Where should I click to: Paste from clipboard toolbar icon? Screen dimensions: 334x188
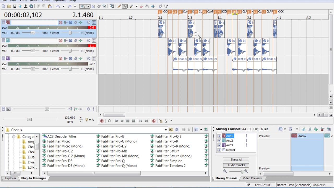50,6
